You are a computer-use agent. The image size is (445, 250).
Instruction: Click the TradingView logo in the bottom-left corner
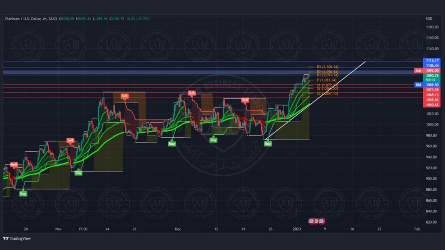pos(17,238)
